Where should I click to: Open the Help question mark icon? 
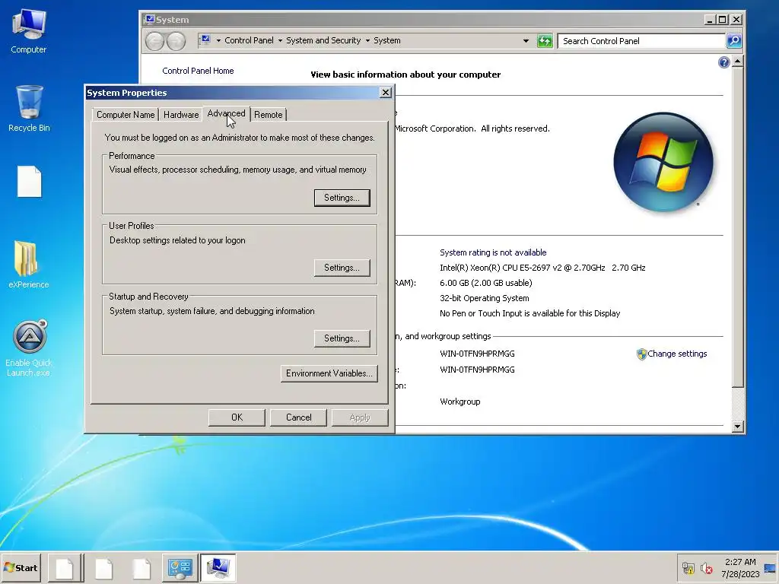click(x=724, y=62)
